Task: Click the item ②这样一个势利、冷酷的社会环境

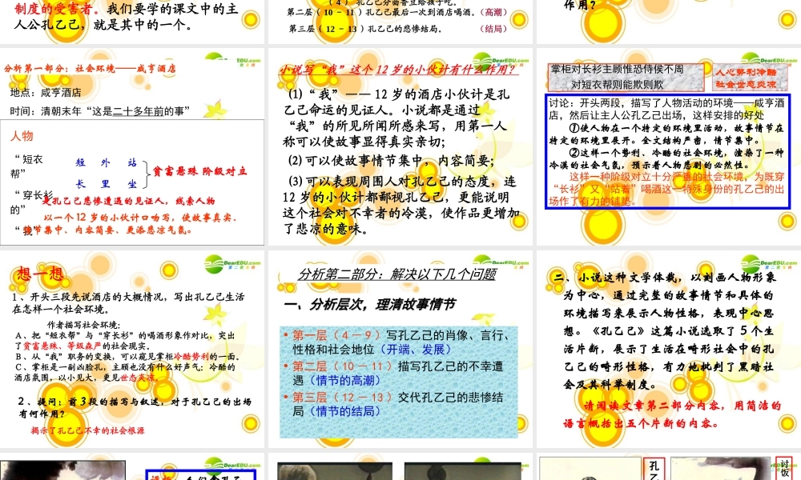Action: tap(666, 158)
